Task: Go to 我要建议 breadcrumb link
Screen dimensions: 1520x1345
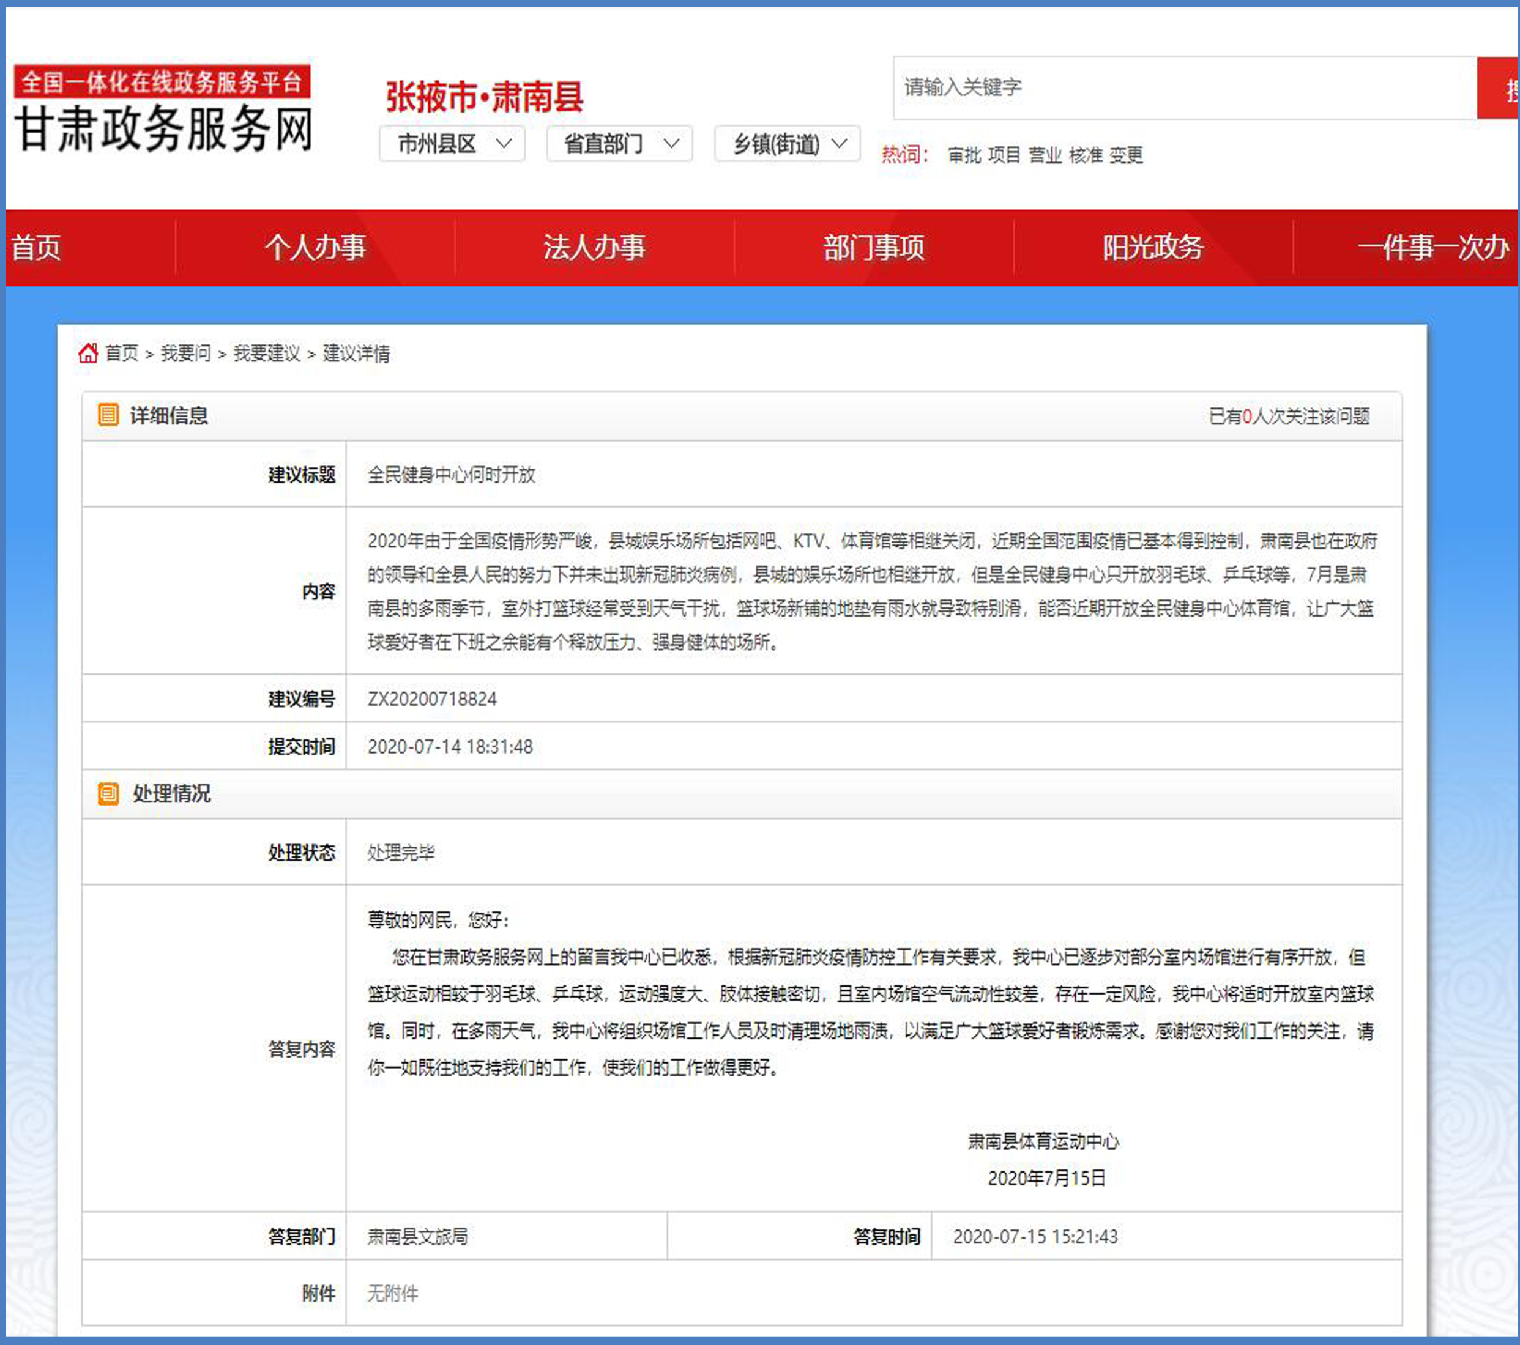Action: pyautogui.click(x=267, y=353)
